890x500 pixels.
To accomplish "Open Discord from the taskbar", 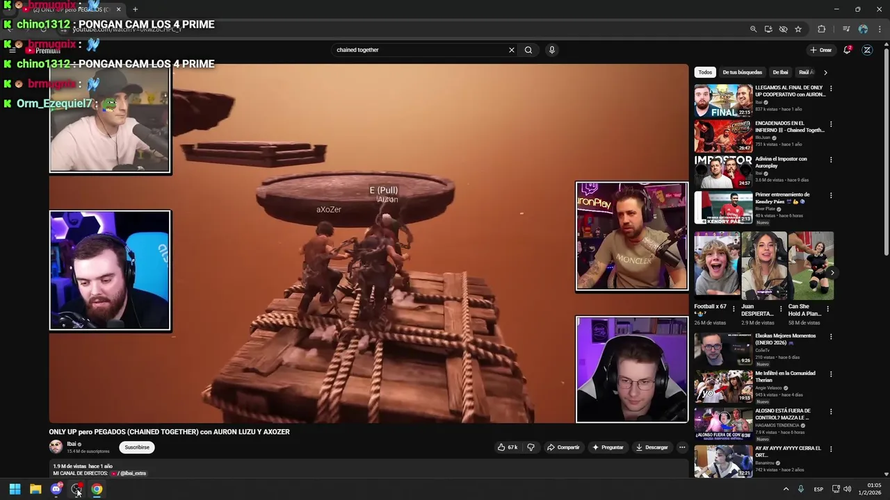I will pos(56,489).
